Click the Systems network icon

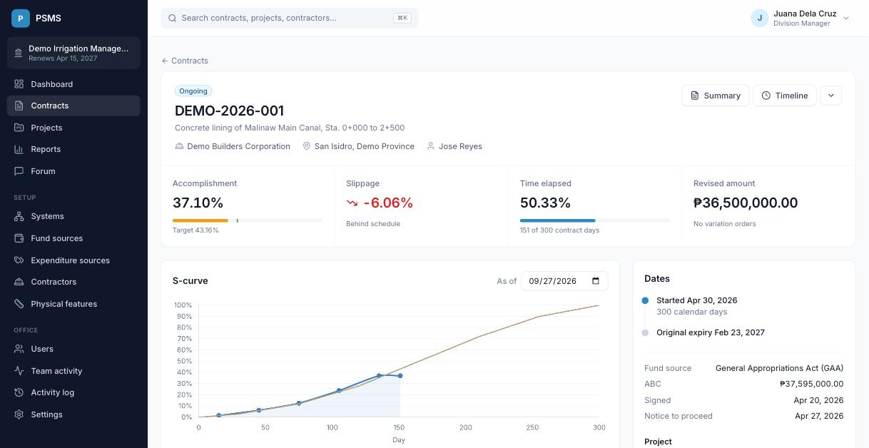pyautogui.click(x=19, y=216)
